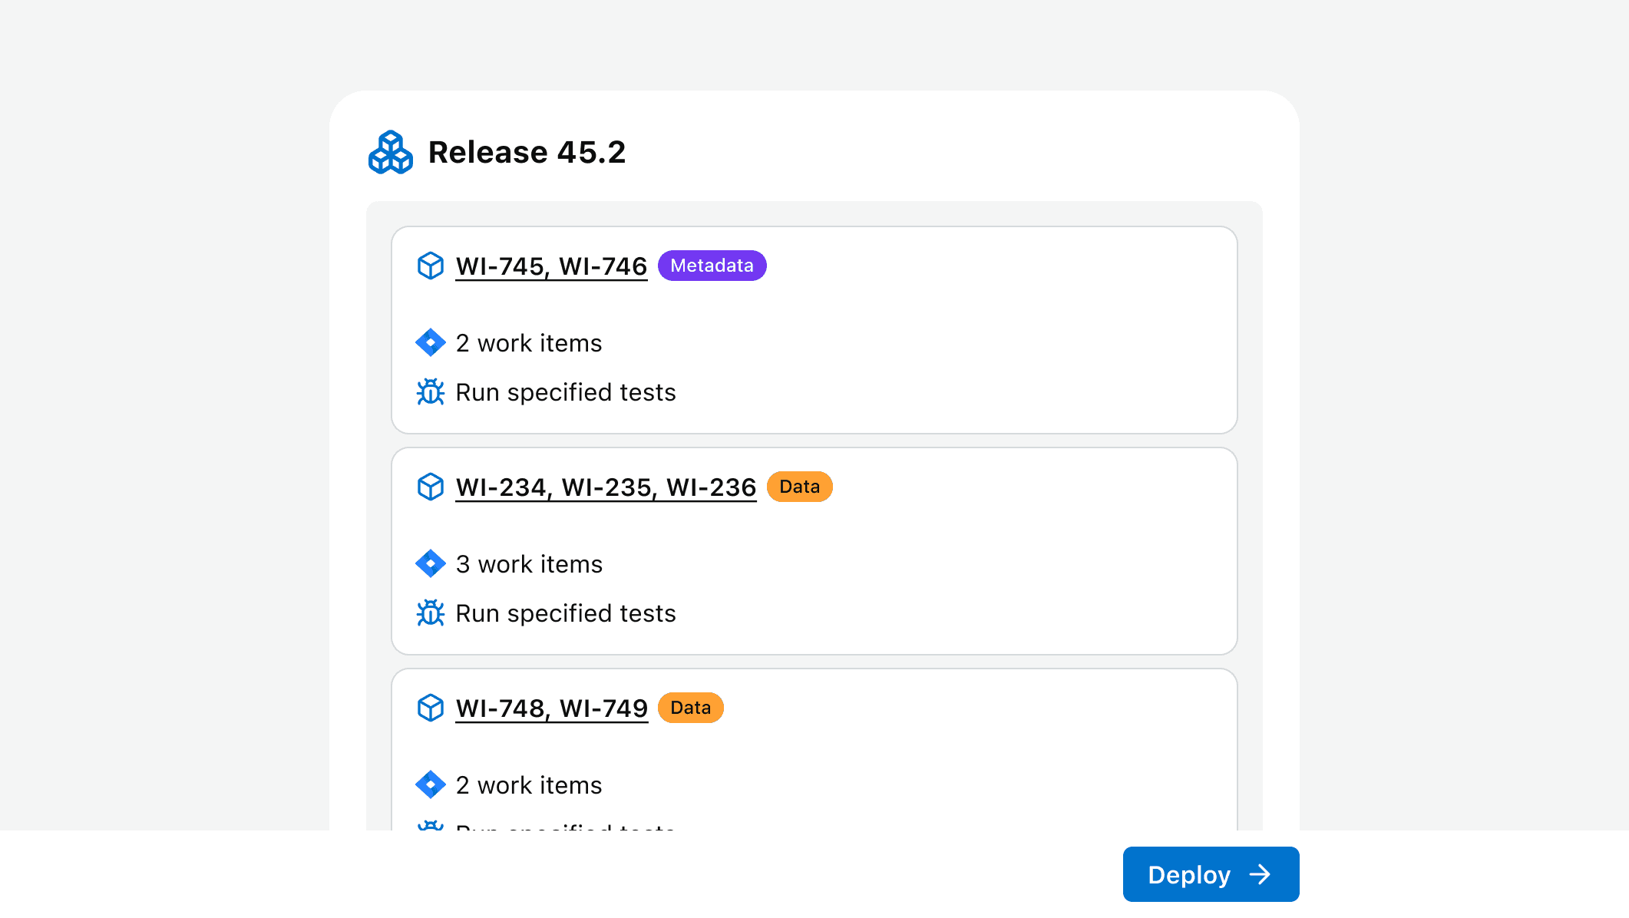Click the diamond icon in the WI-748 card
Image resolution: width=1629 pixels, height=918 pixels.
click(430, 784)
